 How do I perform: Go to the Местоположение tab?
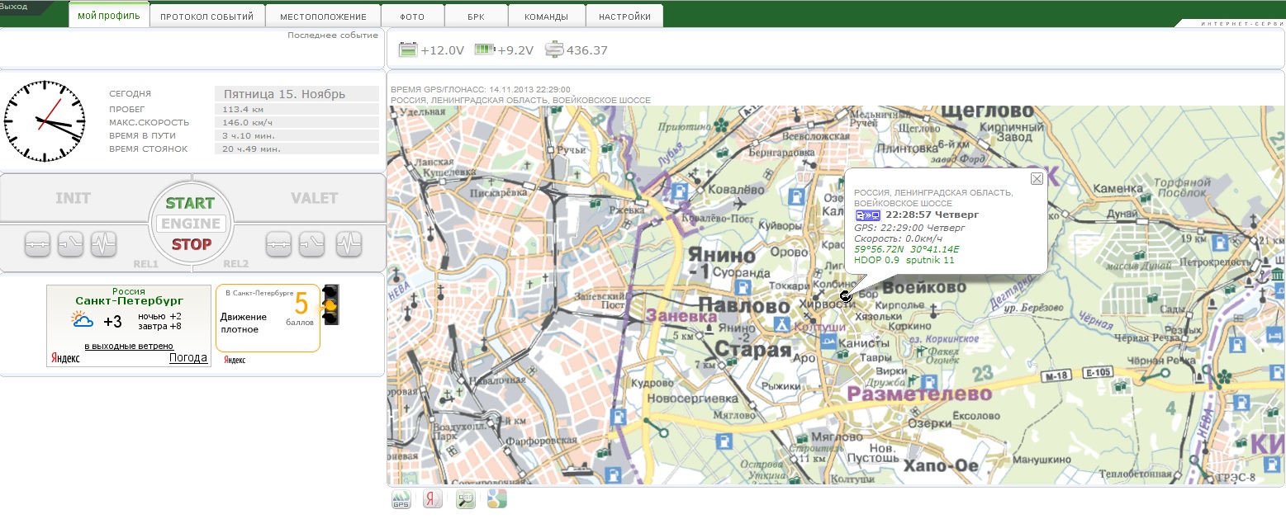coord(323,17)
